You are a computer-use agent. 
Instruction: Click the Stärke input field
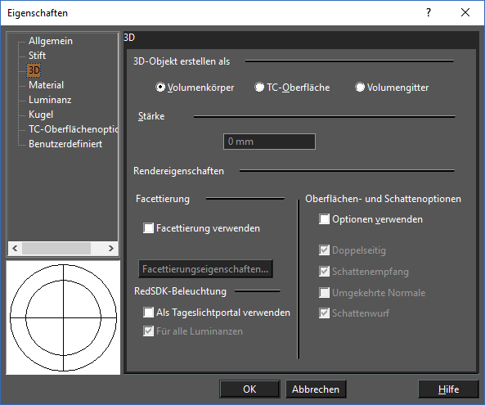269,142
